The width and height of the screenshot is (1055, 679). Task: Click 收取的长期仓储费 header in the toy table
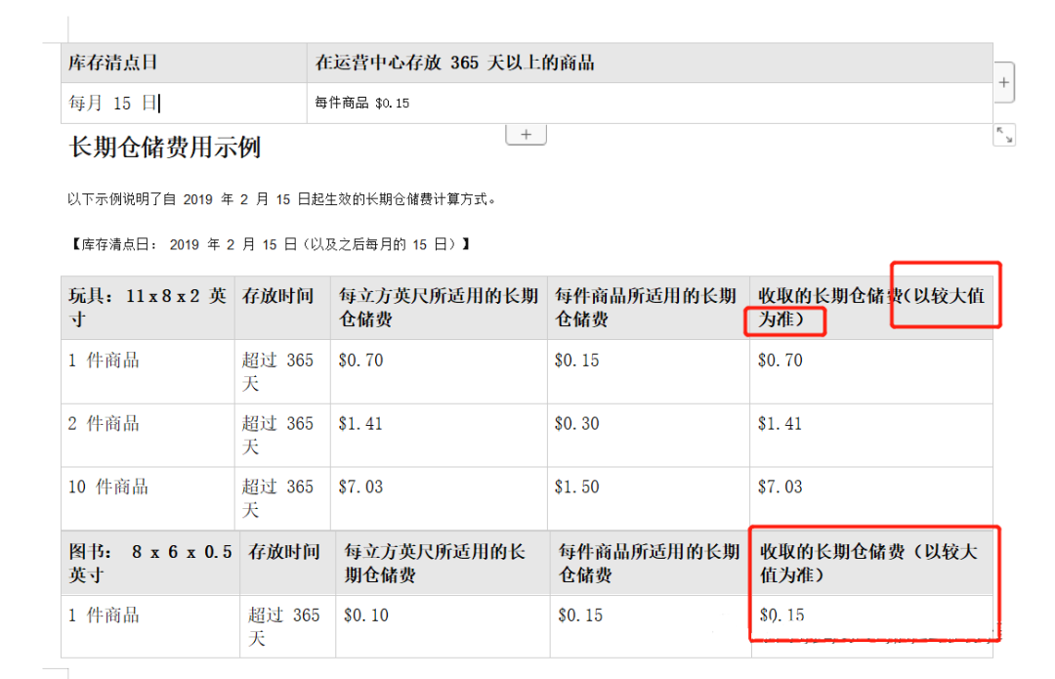coord(871,308)
